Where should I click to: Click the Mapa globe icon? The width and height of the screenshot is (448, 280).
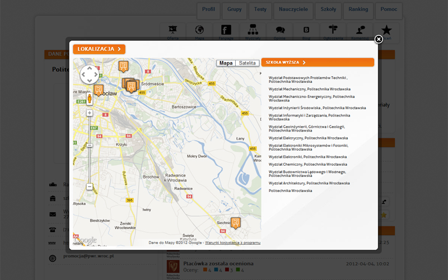[199, 30]
